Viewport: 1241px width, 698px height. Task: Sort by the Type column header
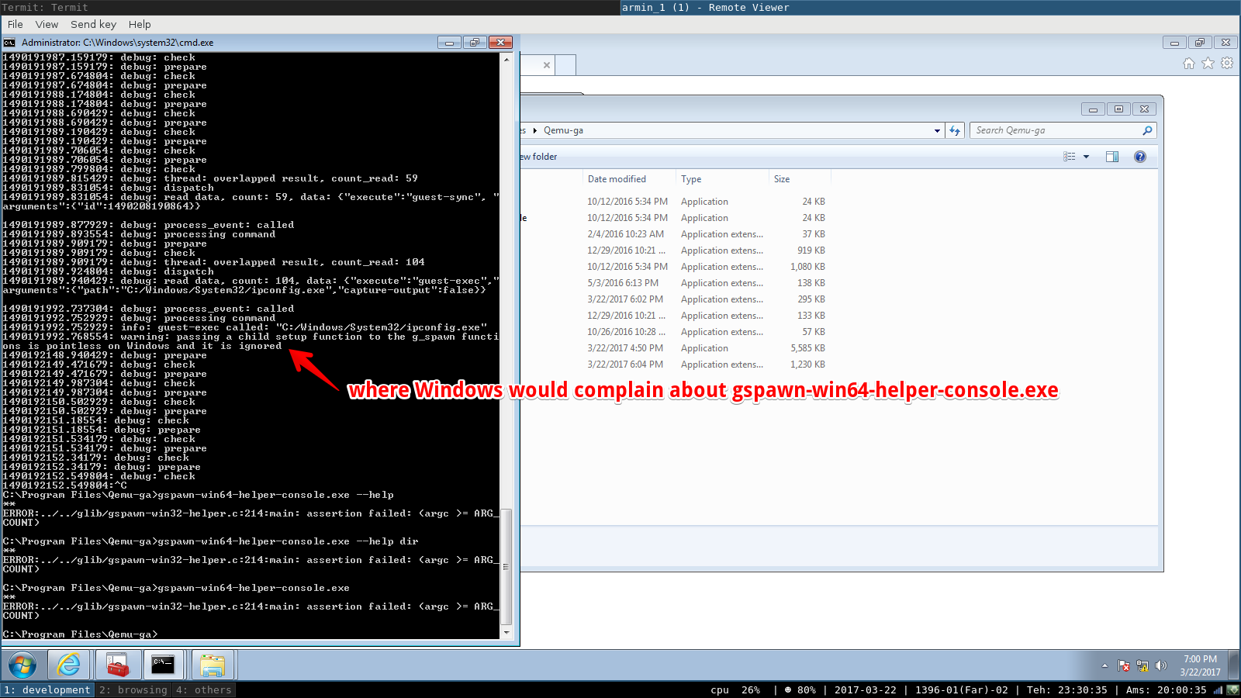[x=691, y=179]
